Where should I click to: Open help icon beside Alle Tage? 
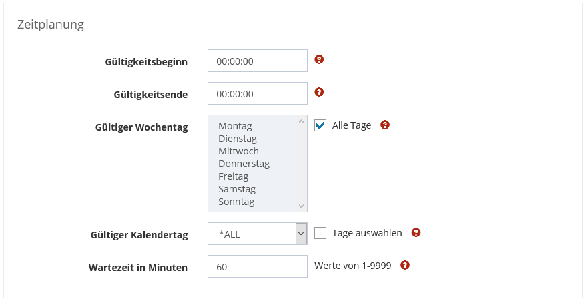(384, 125)
